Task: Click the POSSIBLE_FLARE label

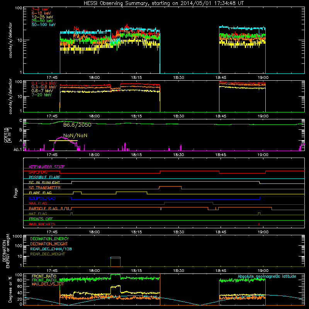Action: point(44,177)
